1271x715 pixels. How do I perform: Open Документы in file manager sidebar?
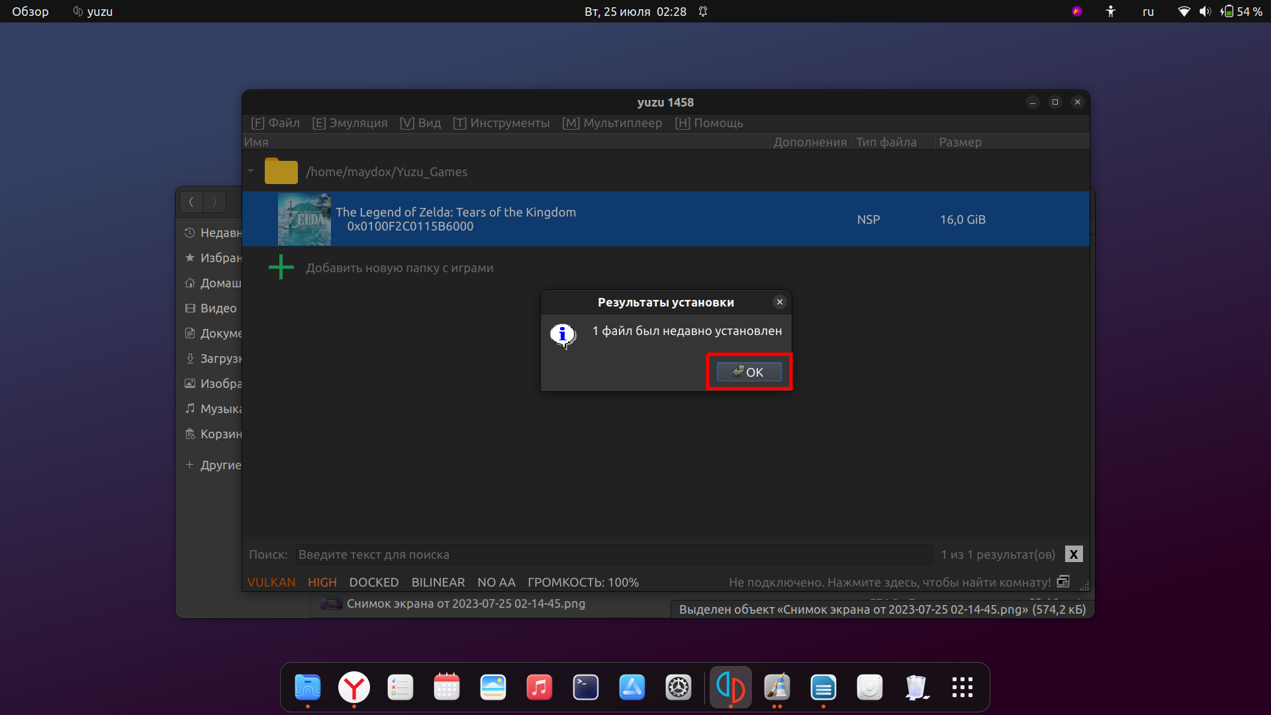[x=212, y=334]
